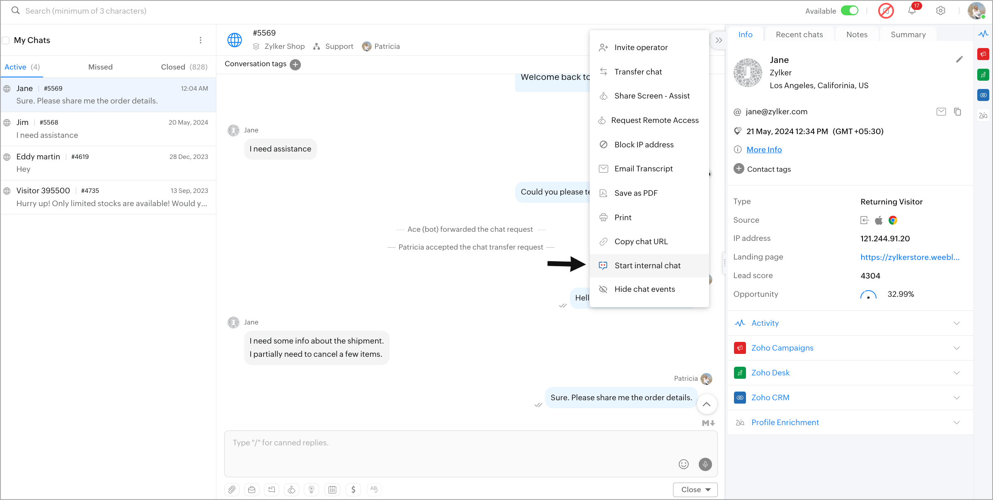Open the landing page zylkerstore link
This screenshot has width=993, height=500.
pos(910,257)
